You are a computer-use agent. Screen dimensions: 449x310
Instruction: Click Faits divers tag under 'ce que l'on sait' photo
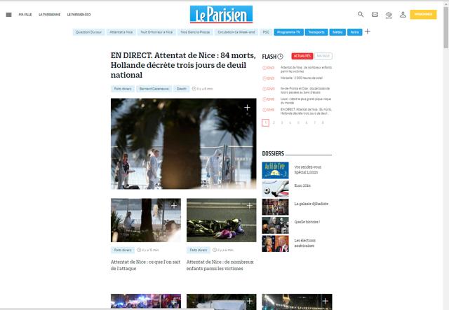pos(123,250)
